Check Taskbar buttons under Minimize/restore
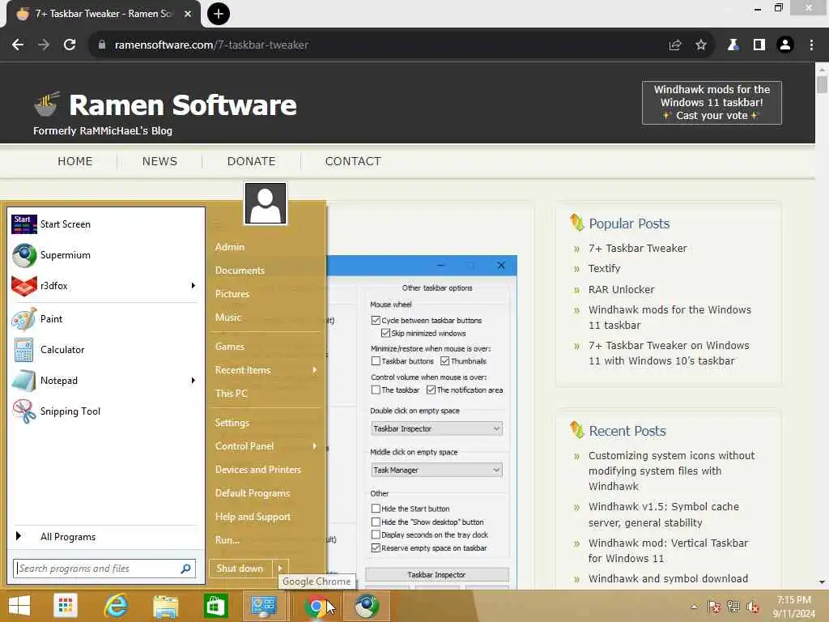 click(x=376, y=361)
